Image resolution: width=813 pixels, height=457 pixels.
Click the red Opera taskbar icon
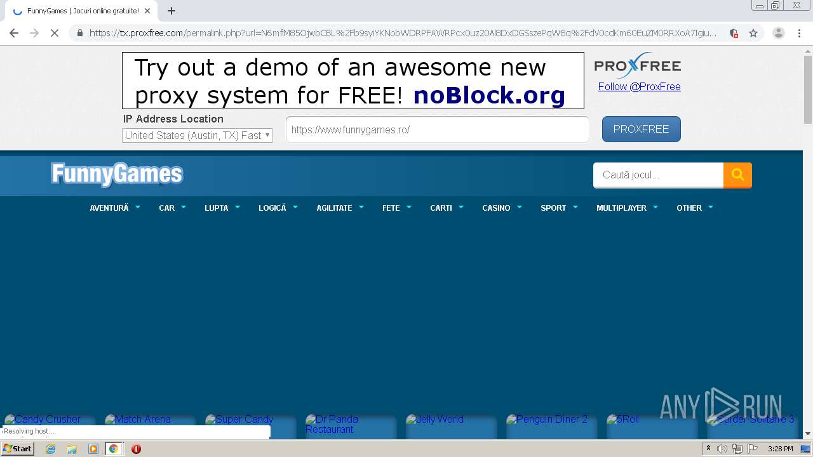click(x=136, y=449)
